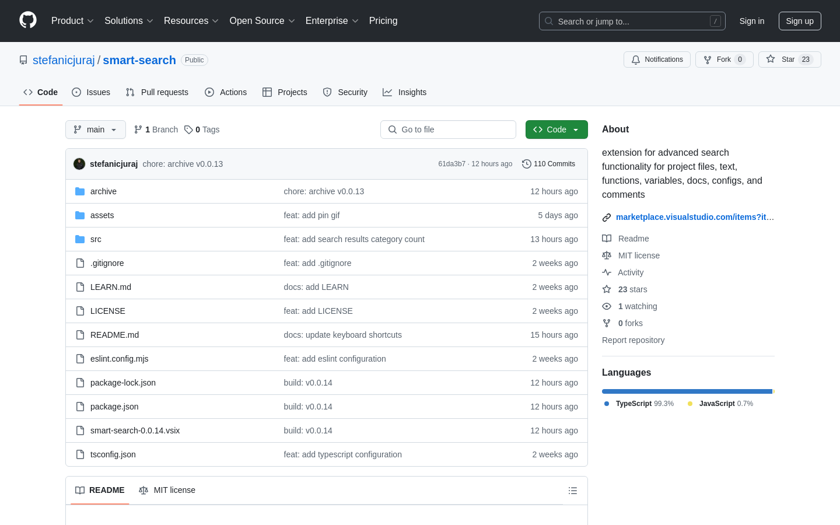Open the README.md file
This screenshot has width=840, height=525.
pos(114,335)
